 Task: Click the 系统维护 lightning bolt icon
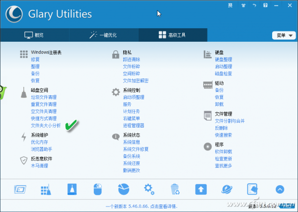click(x=24, y=137)
